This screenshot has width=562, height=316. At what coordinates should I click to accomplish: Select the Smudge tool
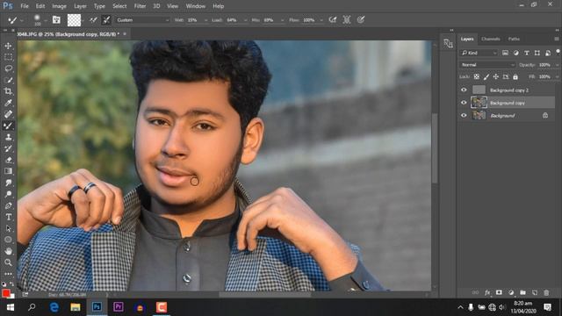(8, 183)
